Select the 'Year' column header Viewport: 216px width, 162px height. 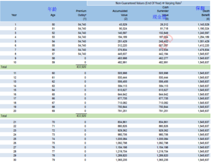click(x=14, y=15)
